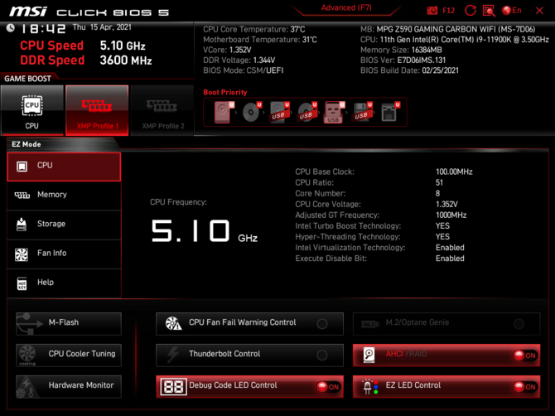Toggle M.2/Optane Genie switch
The height and width of the screenshot is (416, 555).
(x=519, y=323)
